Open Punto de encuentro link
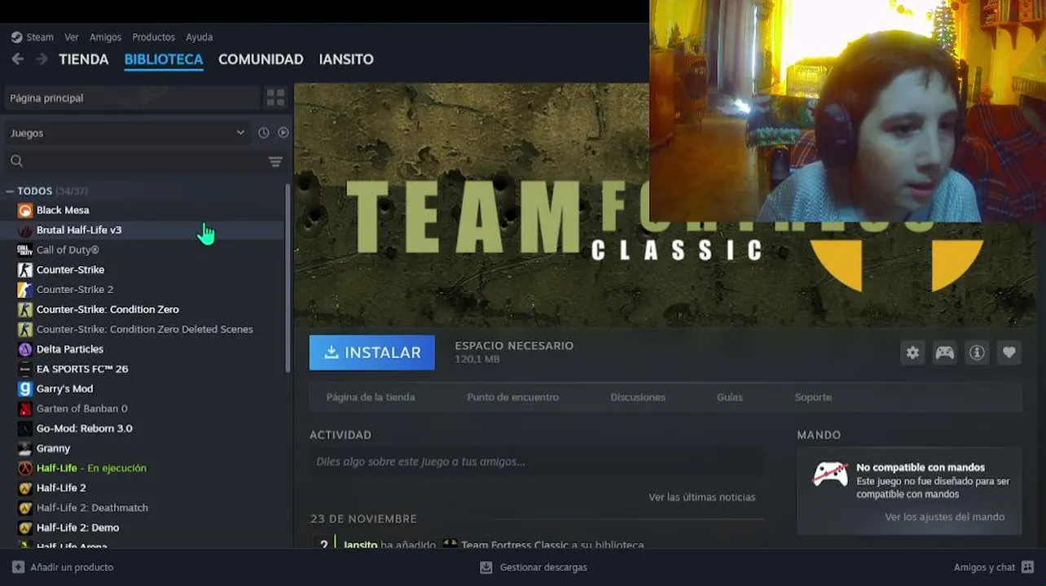The height and width of the screenshot is (586, 1046). point(513,397)
